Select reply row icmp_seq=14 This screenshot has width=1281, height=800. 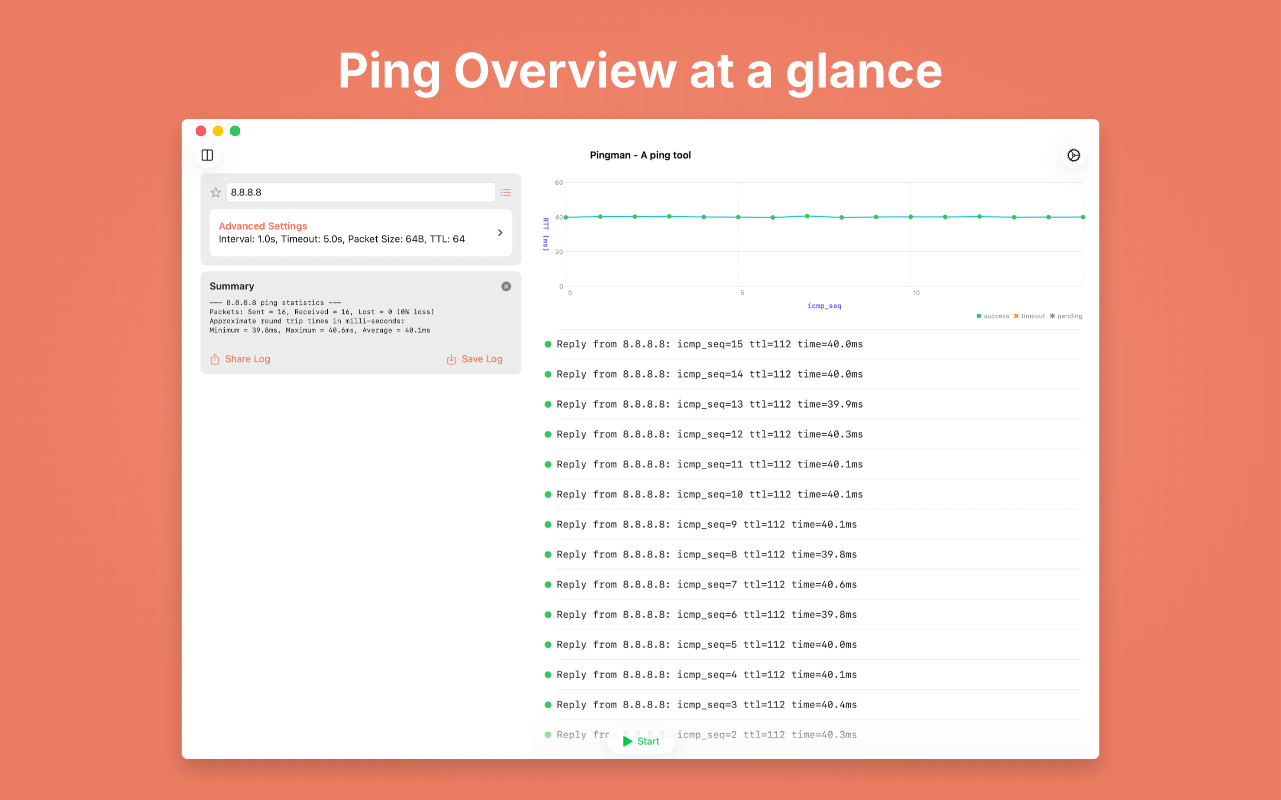pos(813,374)
